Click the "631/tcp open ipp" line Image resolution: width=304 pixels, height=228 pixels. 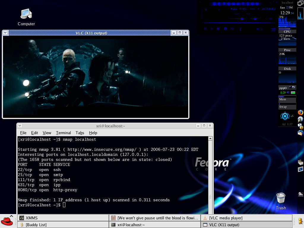39,185
